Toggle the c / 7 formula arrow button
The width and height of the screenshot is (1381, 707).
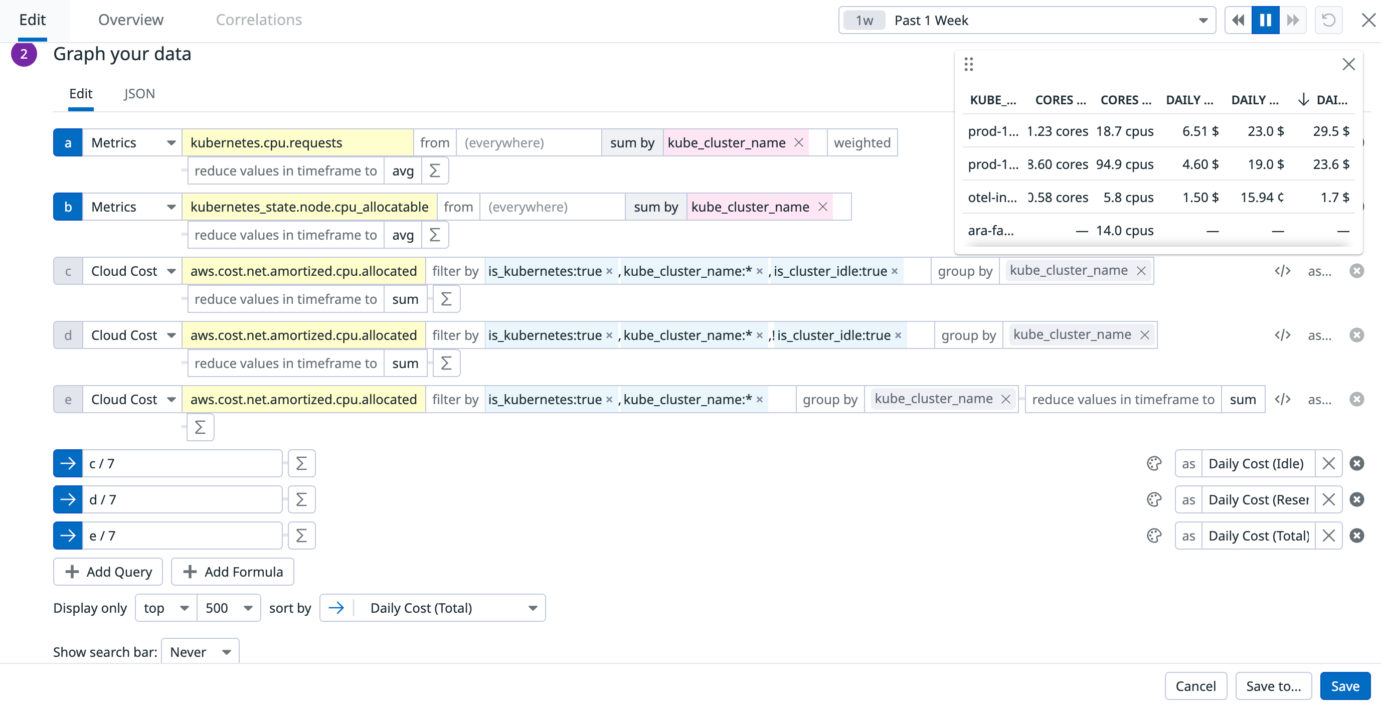(x=68, y=464)
